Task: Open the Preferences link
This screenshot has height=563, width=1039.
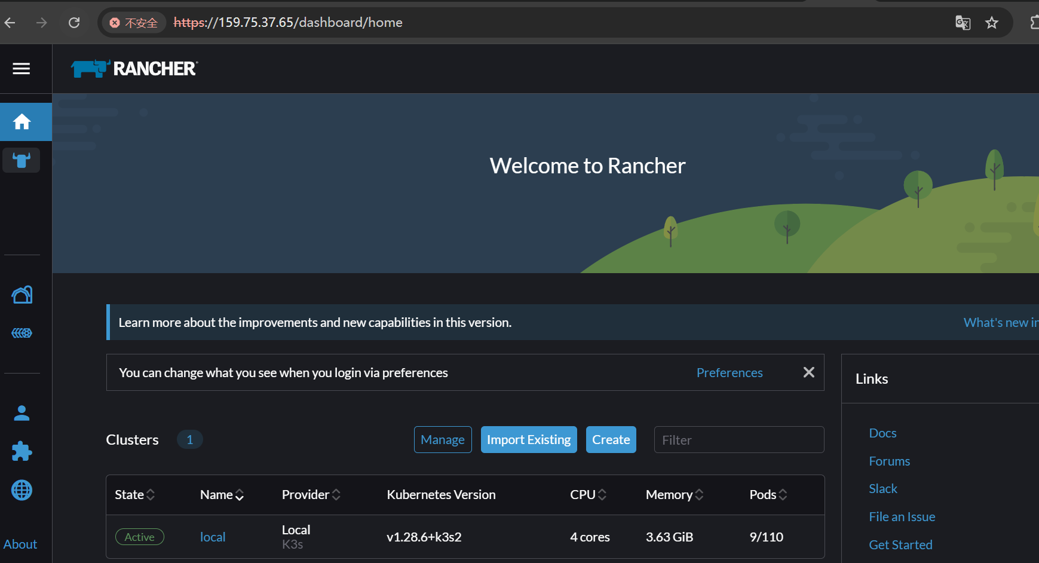Action: click(730, 372)
